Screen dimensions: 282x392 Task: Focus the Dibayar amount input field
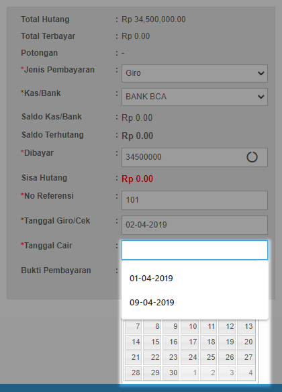[195, 157]
